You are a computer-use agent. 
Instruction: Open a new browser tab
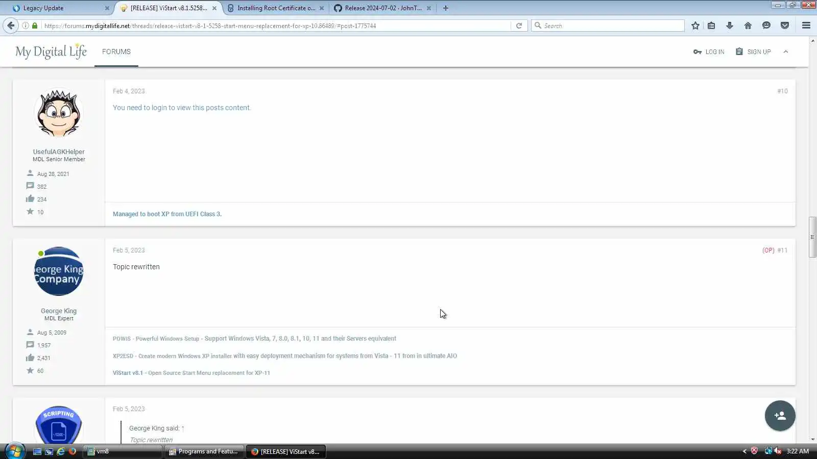[x=445, y=8]
